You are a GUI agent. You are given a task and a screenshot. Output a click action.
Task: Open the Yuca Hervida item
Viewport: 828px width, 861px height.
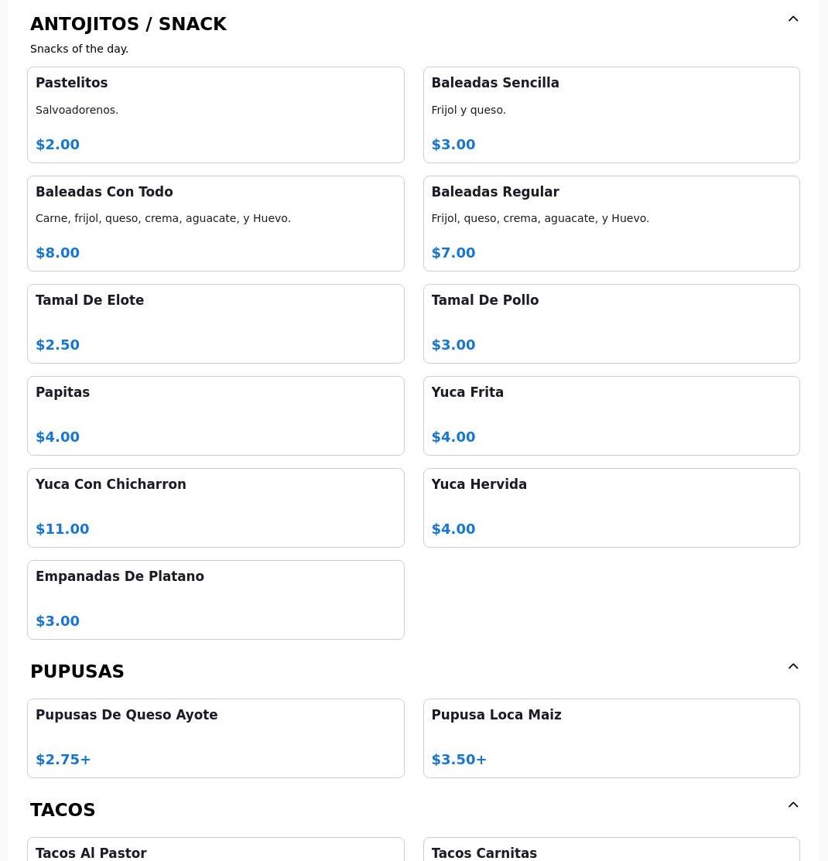point(611,507)
